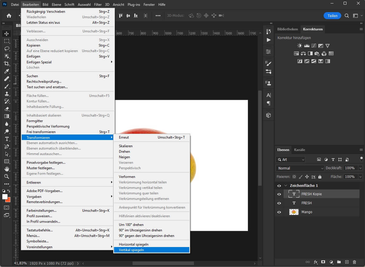Open the Normal blend mode dropdown
Image resolution: width=365 pixels, height=267 pixels.
click(x=300, y=168)
